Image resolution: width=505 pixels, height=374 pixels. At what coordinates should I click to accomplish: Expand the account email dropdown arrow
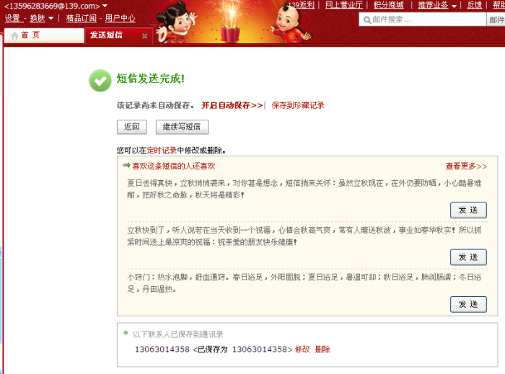104,6
